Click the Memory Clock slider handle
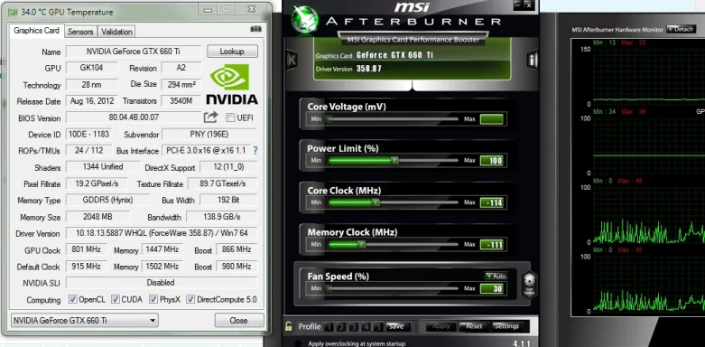Screen dimensions: 705x347 tap(361, 244)
